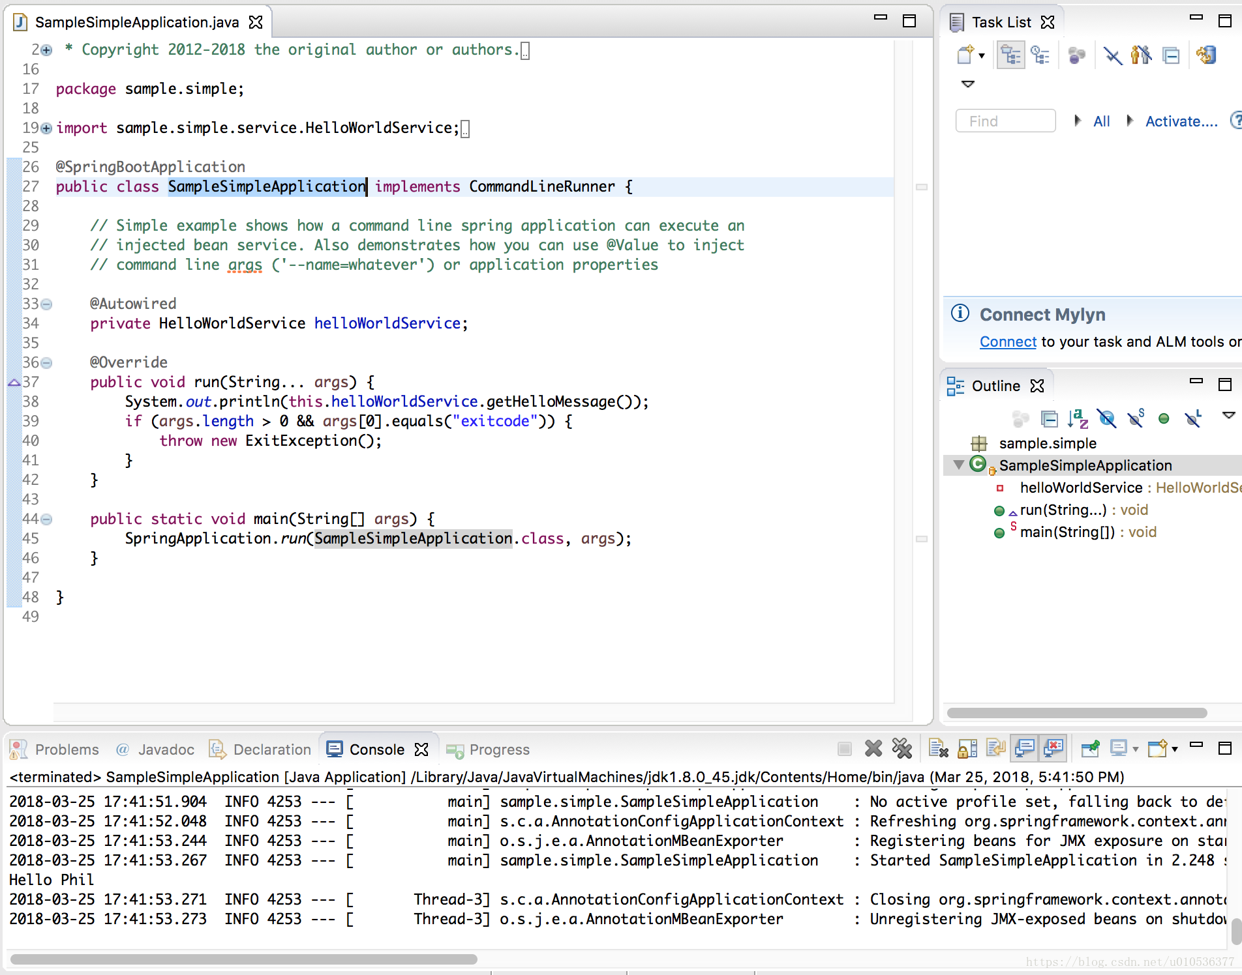Click the Terminate square button in Console
Viewport: 1242px width, 975px height.
click(844, 749)
